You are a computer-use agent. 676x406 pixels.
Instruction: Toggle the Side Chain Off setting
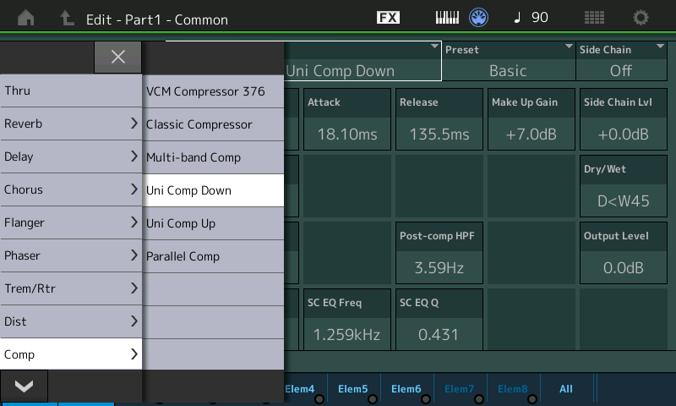(621, 62)
